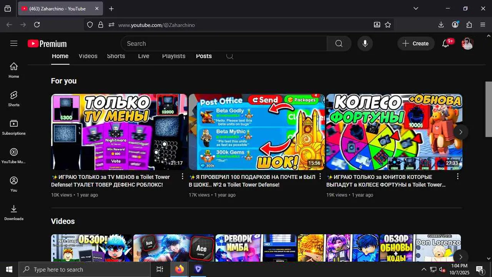Open the You section in sidebar

click(14, 184)
